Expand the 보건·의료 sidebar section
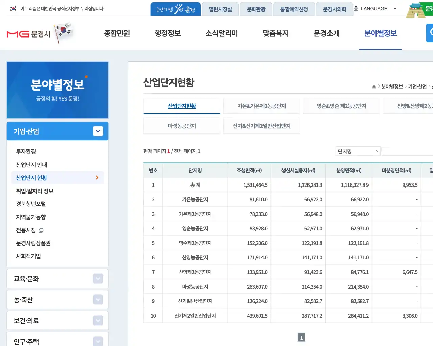Image resolution: width=433 pixels, height=346 pixels. tap(98, 321)
